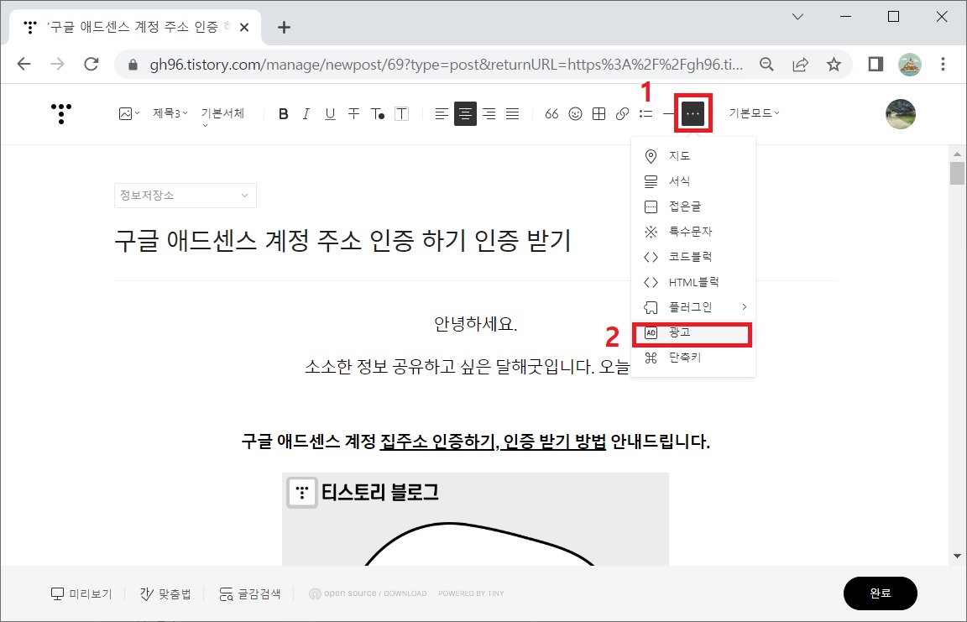Open the 정보저장소 category dropdown
This screenshot has width=967, height=622.
click(x=185, y=196)
